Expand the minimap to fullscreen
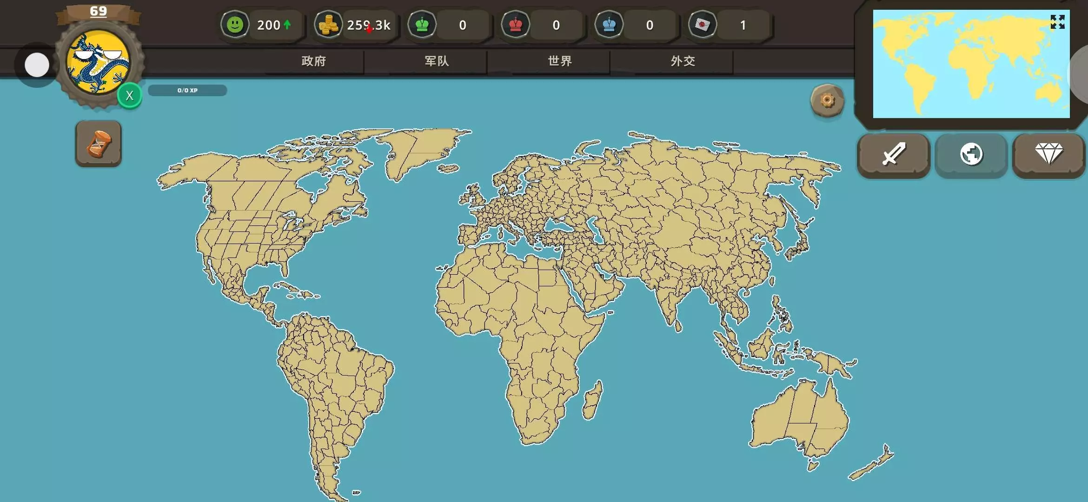 pos(1057,22)
